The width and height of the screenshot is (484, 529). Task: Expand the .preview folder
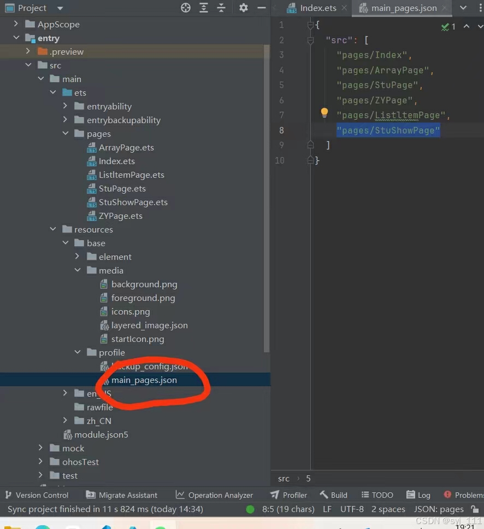point(28,51)
